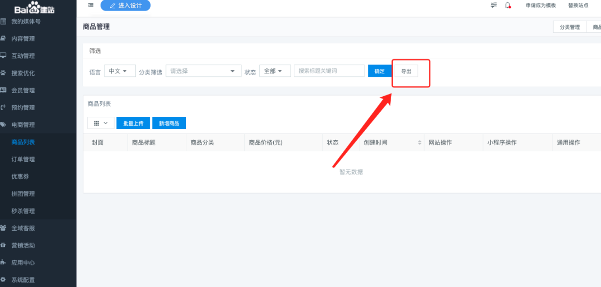This screenshot has width=601, height=287.
Task: Click the puzzle icon for 应用中心
Action: click(3, 263)
